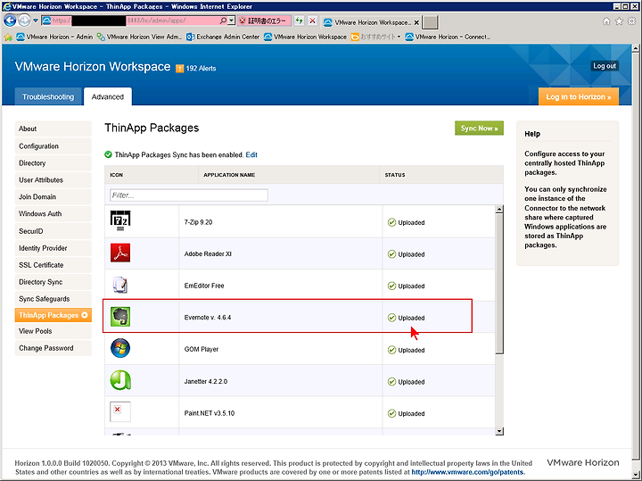The image size is (642, 481).
Task: Click the browser refresh icon
Action: 300,21
